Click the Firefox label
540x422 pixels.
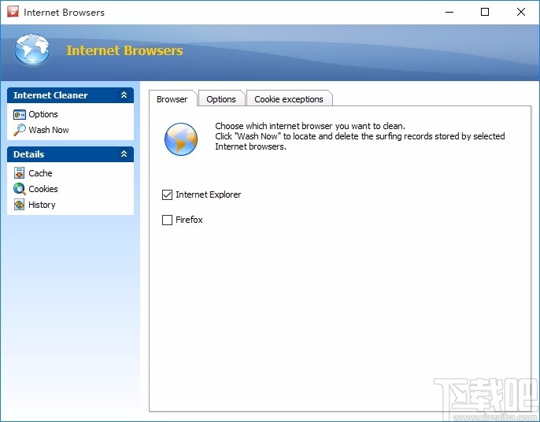189,220
